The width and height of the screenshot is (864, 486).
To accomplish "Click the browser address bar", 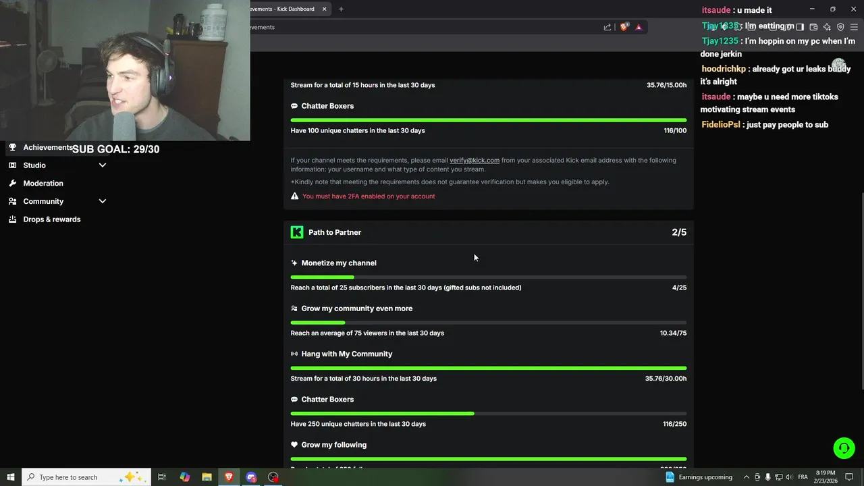I will (425, 27).
